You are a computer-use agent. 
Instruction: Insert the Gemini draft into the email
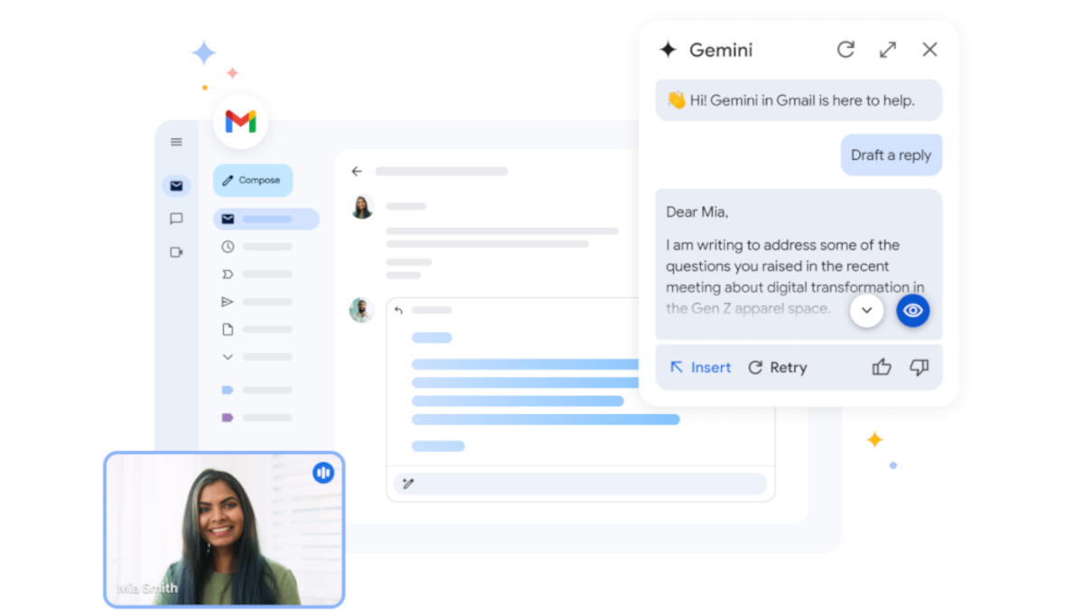[700, 367]
